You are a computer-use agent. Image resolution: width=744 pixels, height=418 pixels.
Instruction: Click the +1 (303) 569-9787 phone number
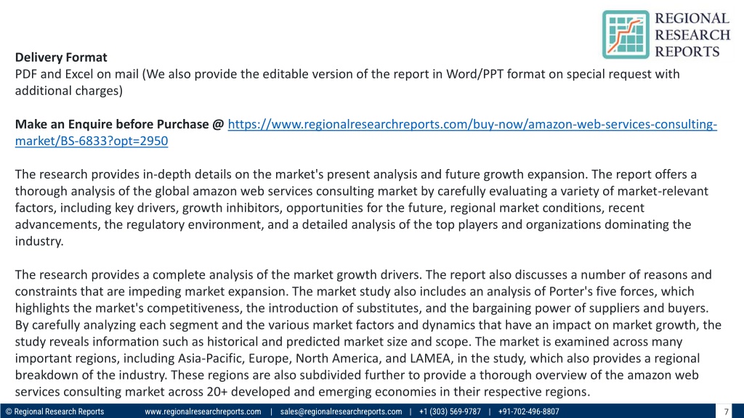point(450,411)
